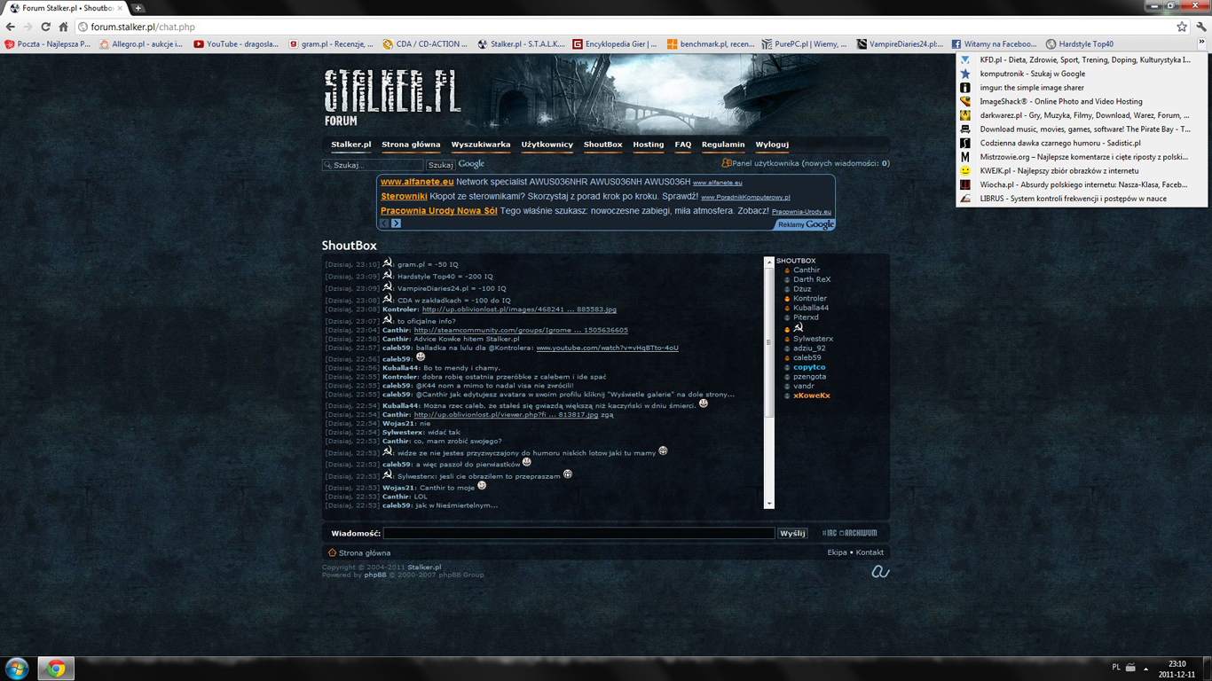Open the Facebook bookmark
The height and width of the screenshot is (681, 1212).
pyautogui.click(x=994, y=43)
